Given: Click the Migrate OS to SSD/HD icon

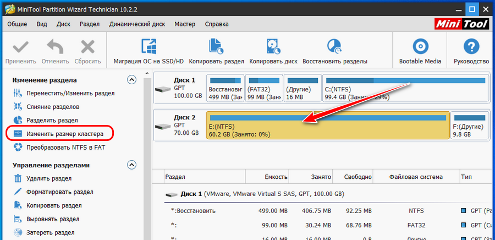Looking at the screenshot, I should [x=148, y=46].
